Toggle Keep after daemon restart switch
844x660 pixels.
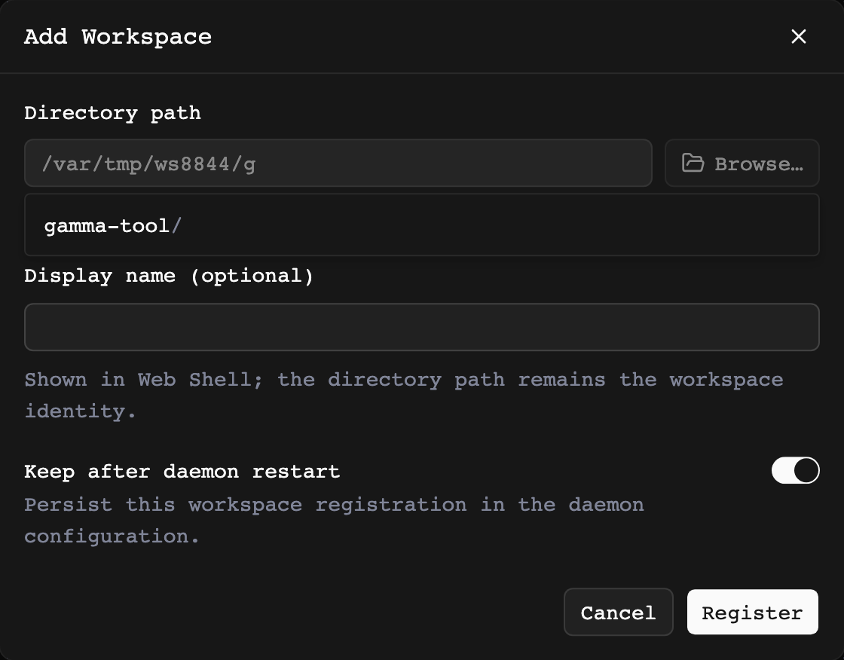coord(795,470)
